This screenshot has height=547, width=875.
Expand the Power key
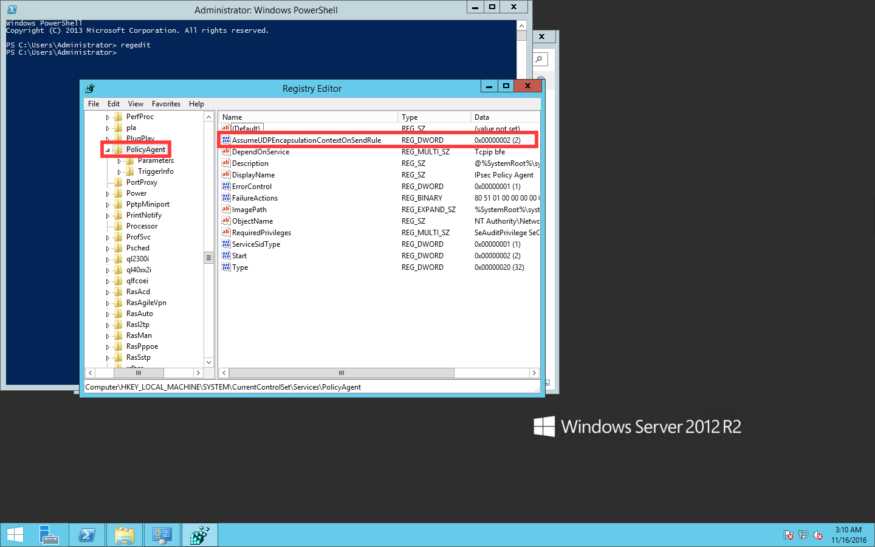(x=108, y=194)
